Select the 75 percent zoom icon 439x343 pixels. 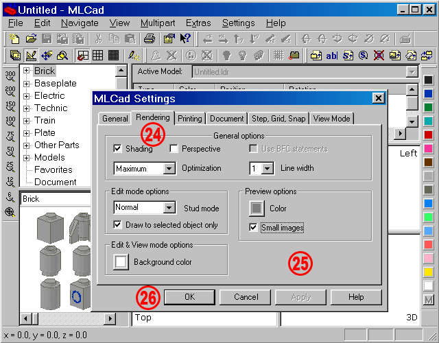point(10,137)
